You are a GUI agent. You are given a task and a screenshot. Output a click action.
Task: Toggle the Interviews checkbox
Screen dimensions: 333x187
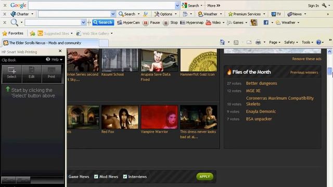point(125,177)
